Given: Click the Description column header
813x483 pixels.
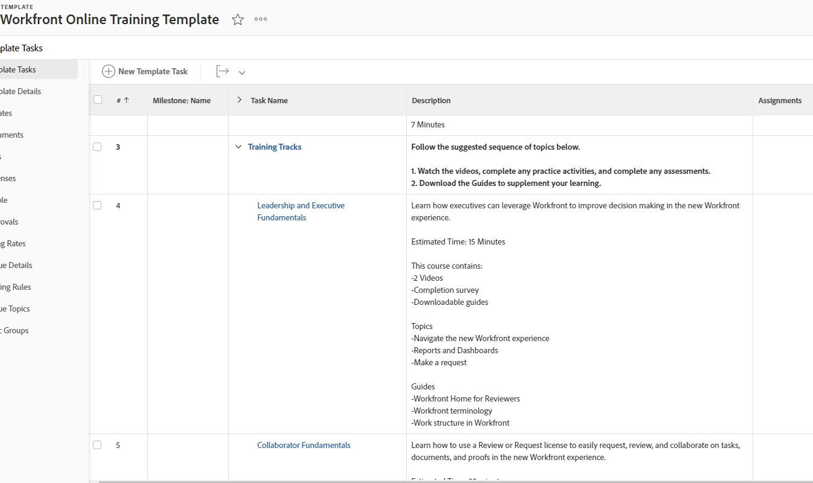Looking at the screenshot, I should coord(431,100).
